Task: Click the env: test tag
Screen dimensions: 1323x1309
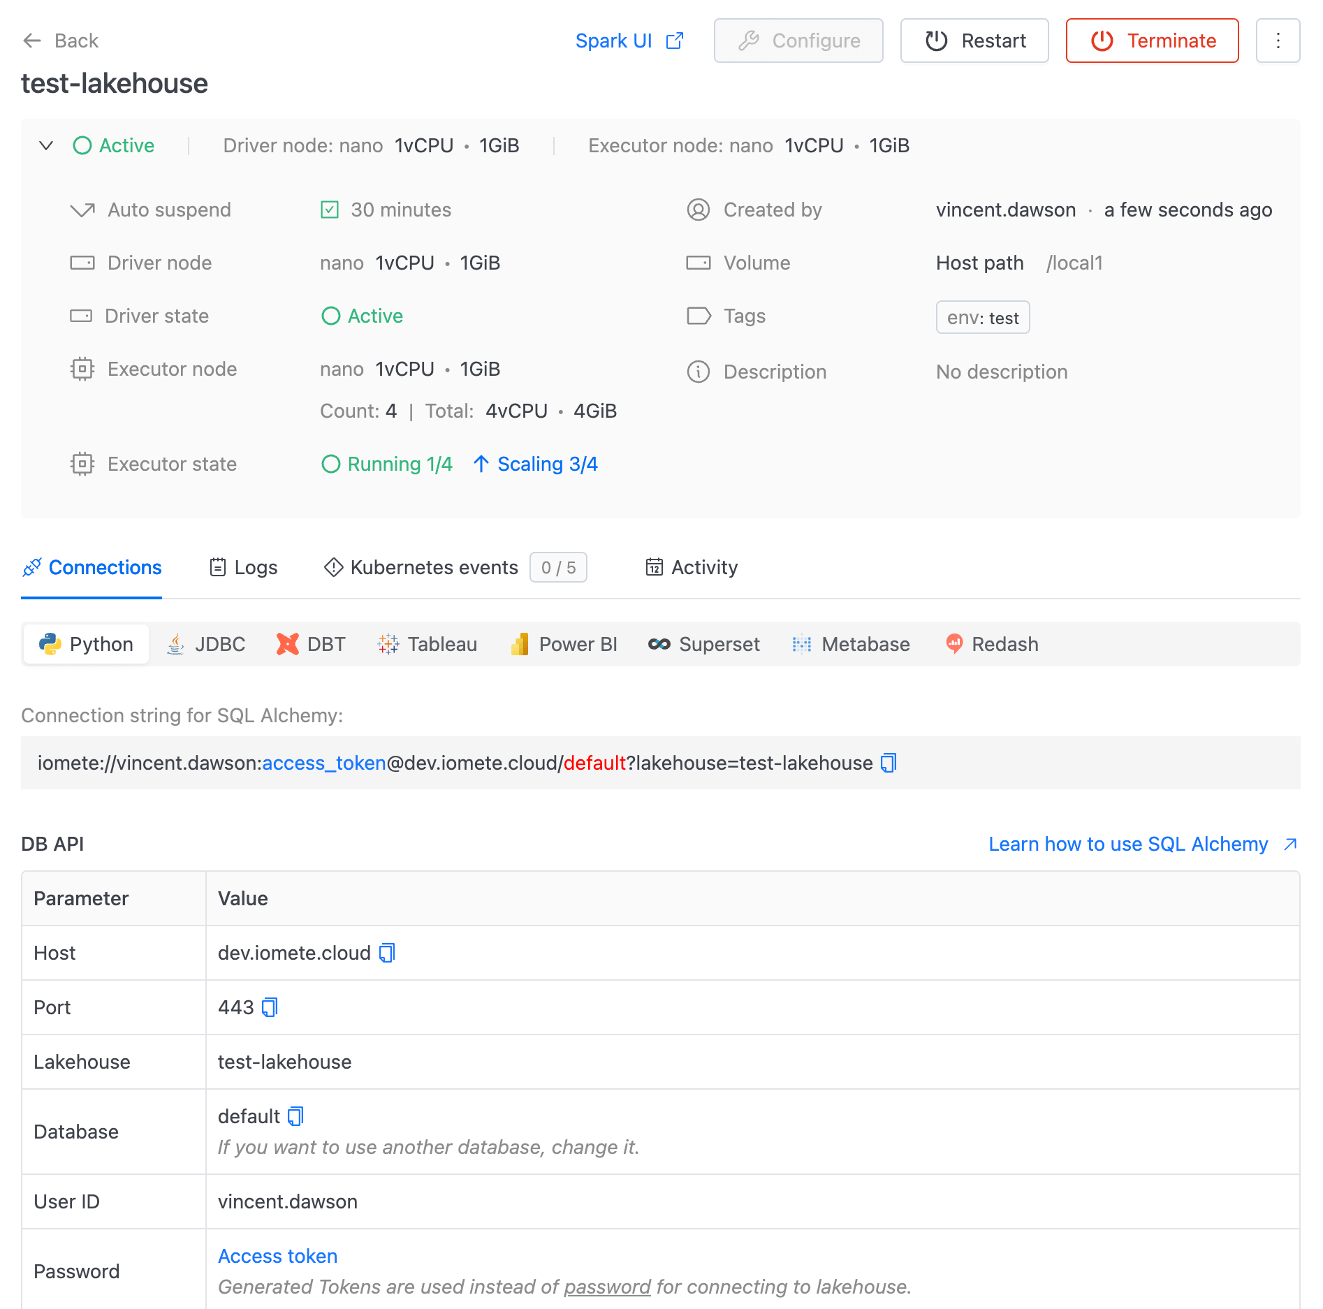Action: 983,317
